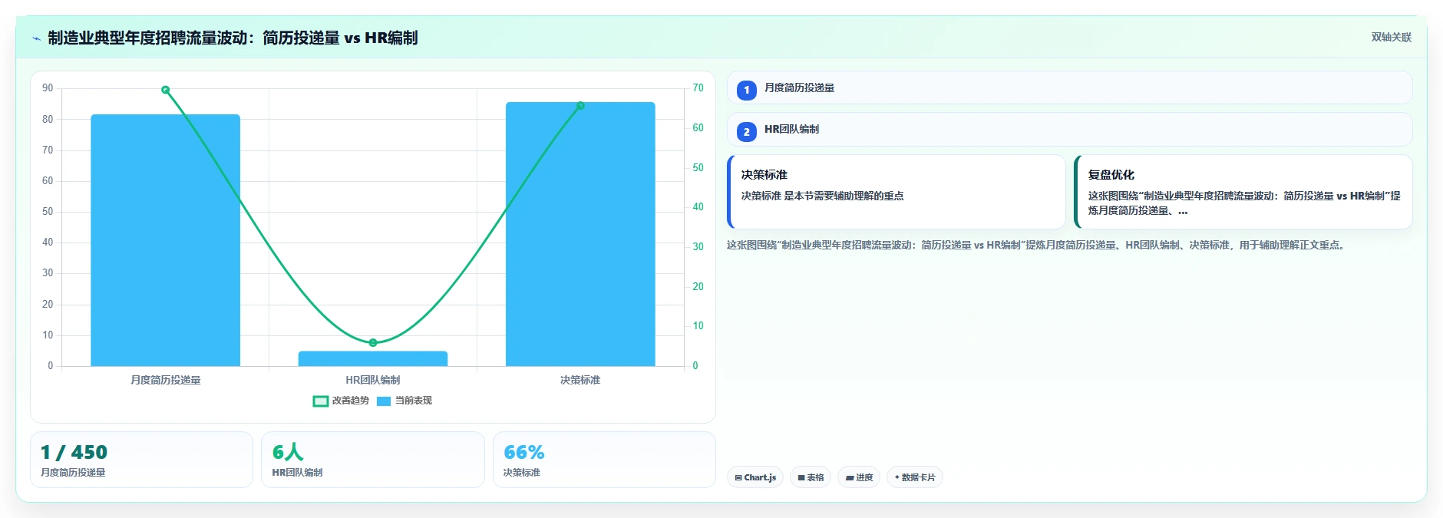Click the line point above 月度简历投递量
Viewport: 1443px width, 518px height.
pos(165,90)
